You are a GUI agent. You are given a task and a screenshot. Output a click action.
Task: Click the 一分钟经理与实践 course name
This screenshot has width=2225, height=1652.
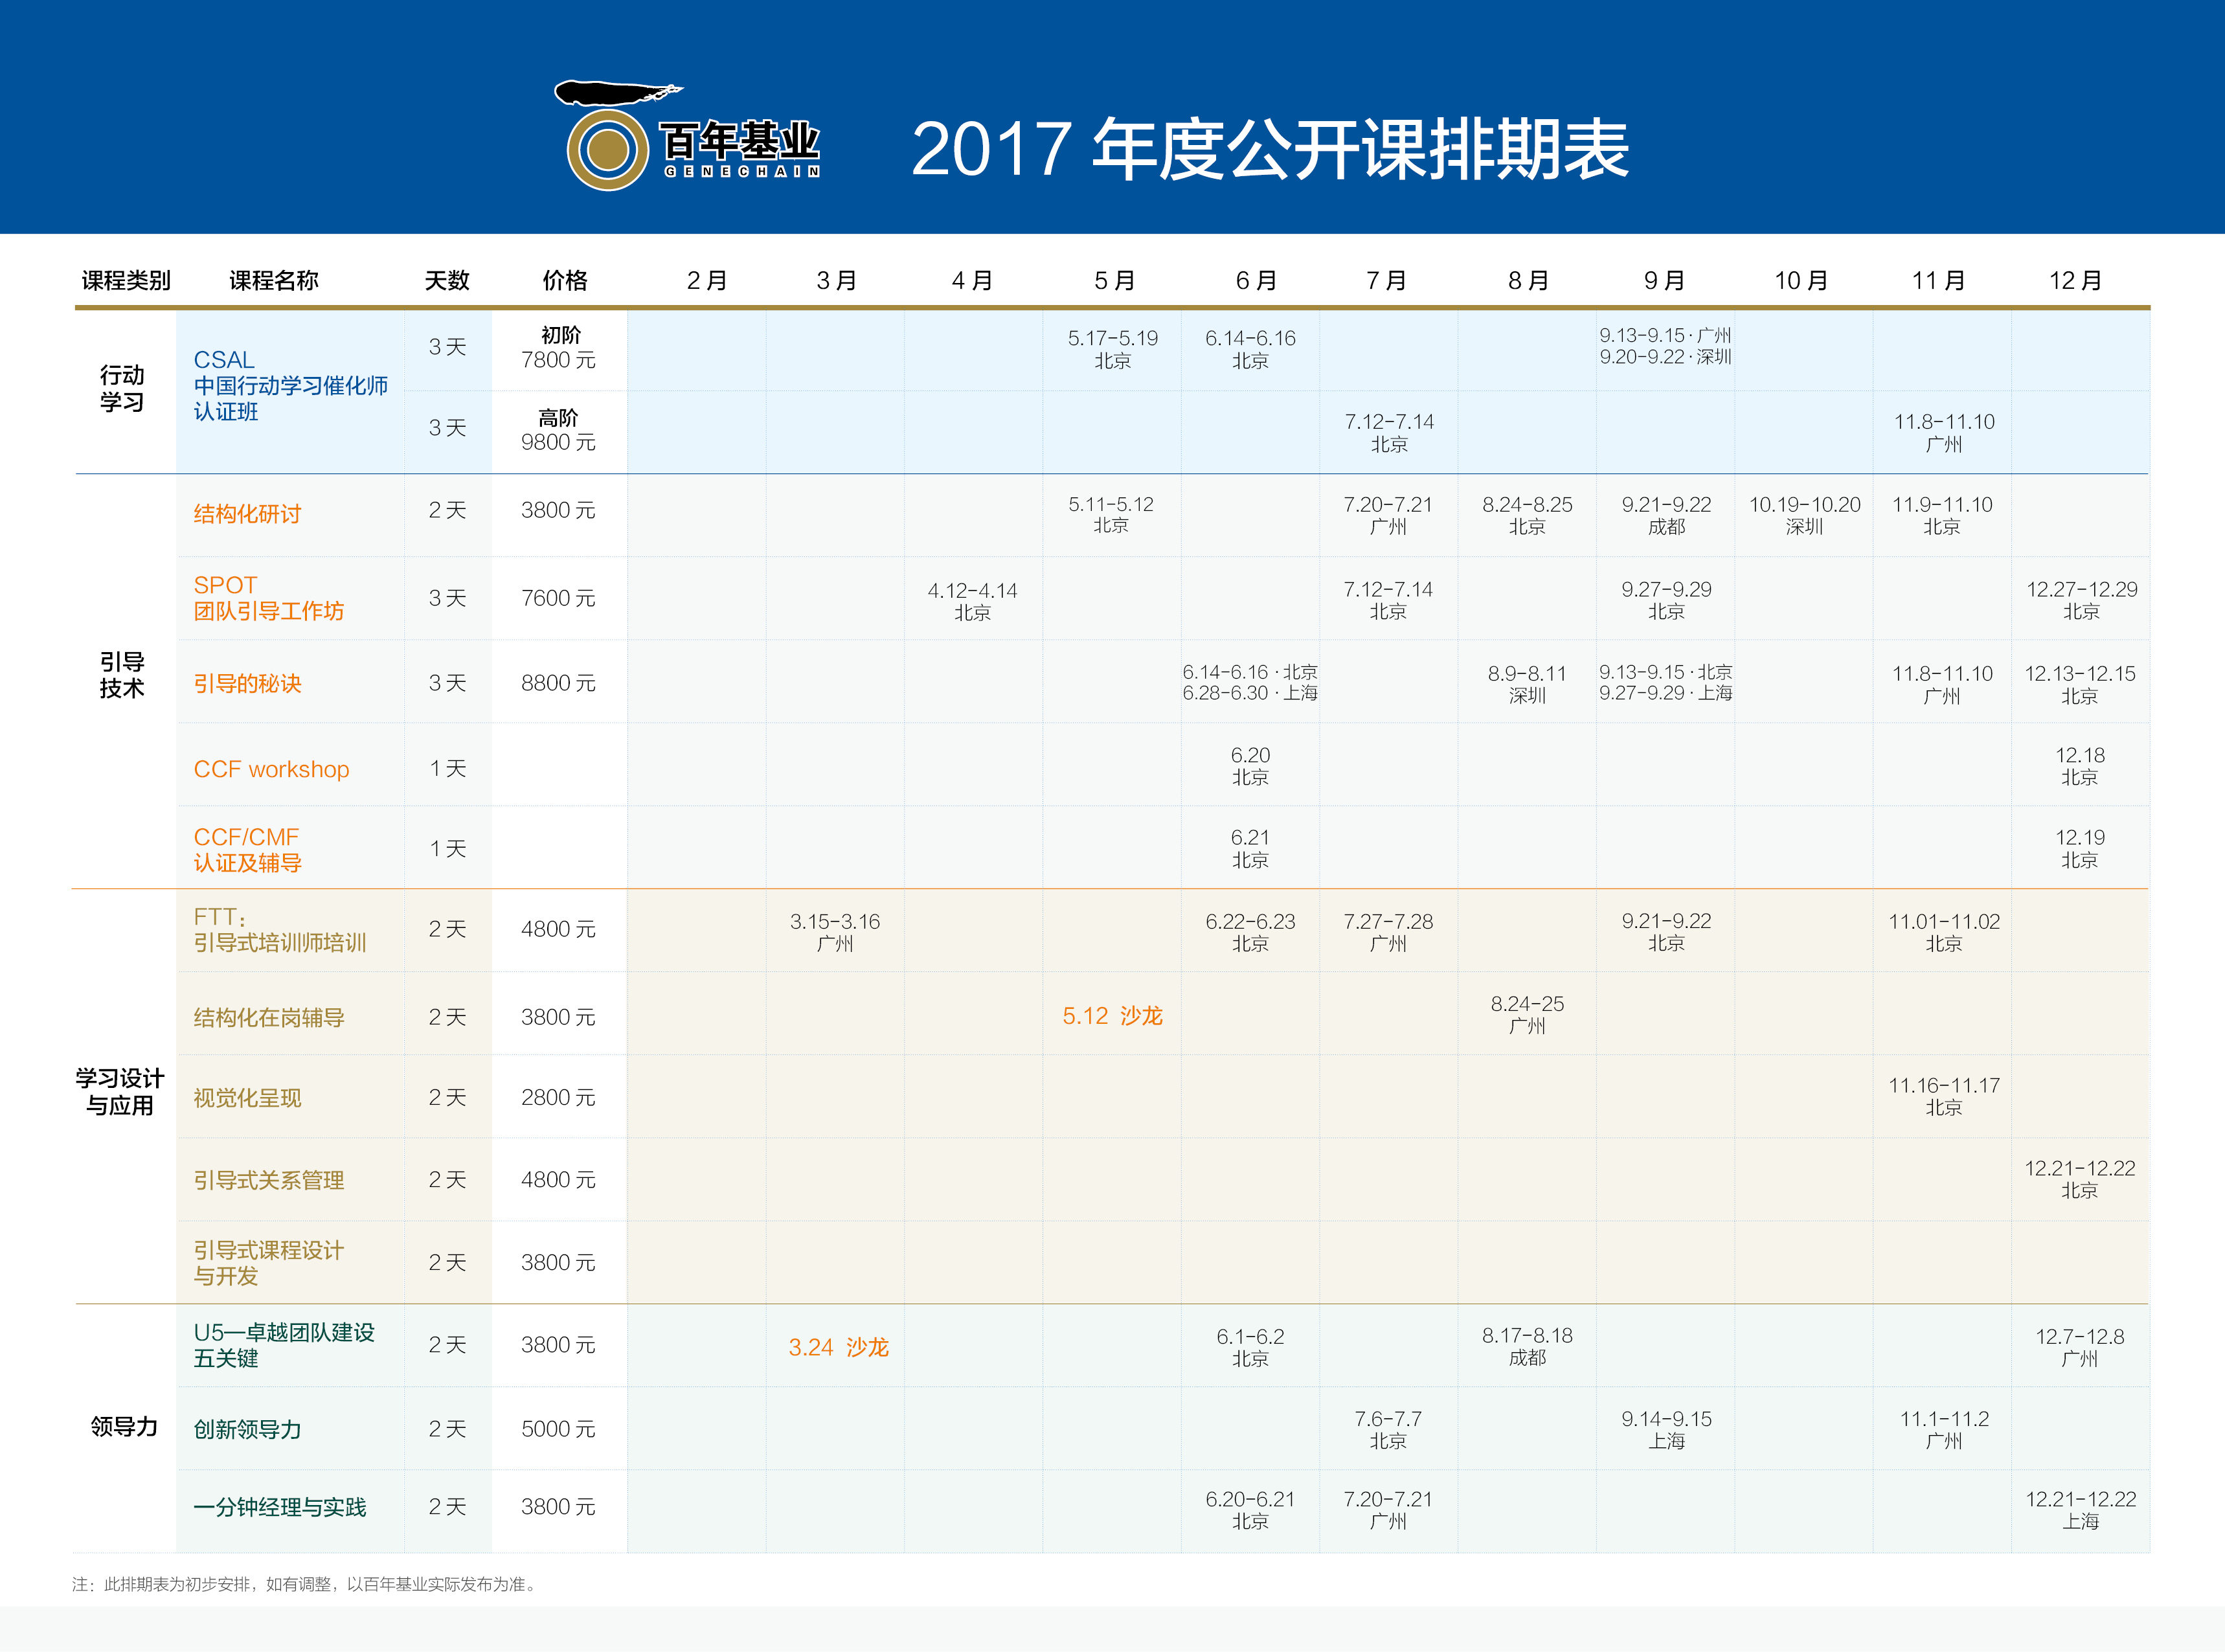coord(279,1507)
